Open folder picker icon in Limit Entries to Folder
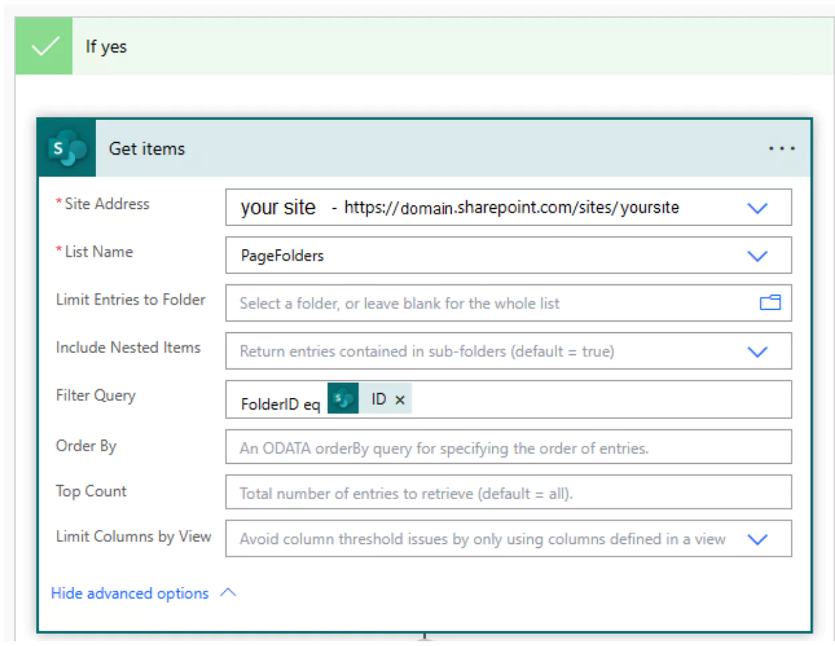The image size is (835, 646). click(x=770, y=303)
